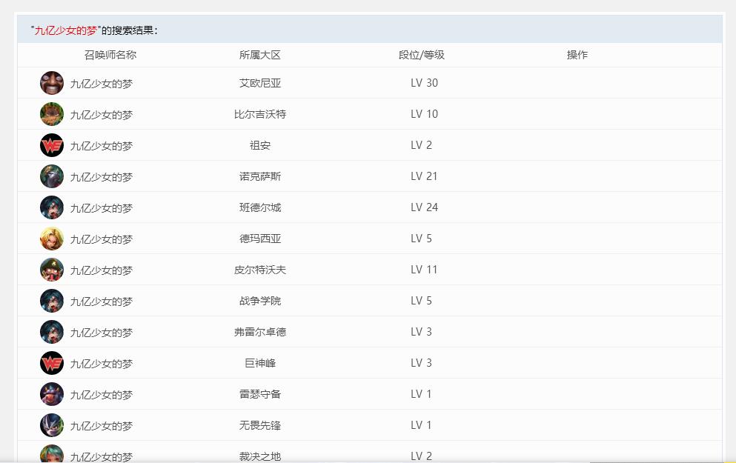This screenshot has height=463, width=736.
Task: Select the blonde avatar in the 德玛西亚 row
Action: [52, 239]
